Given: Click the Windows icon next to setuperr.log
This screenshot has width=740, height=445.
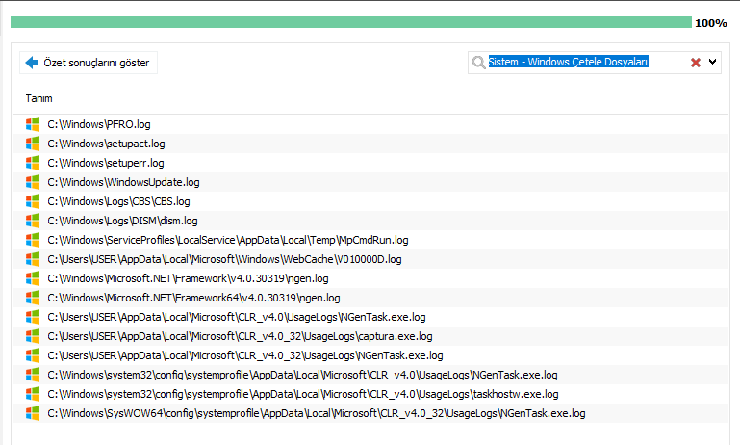Looking at the screenshot, I should pyautogui.click(x=33, y=163).
